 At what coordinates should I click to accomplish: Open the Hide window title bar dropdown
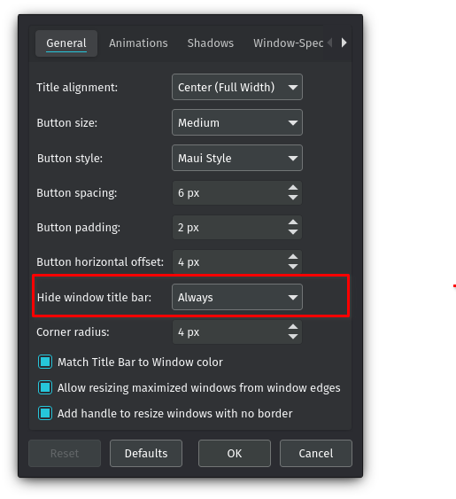coord(237,297)
